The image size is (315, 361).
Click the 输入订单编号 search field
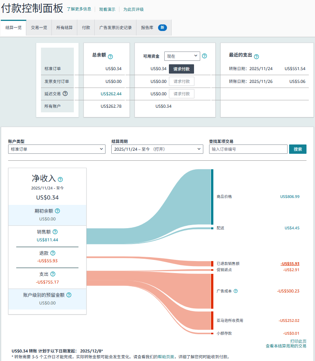point(248,149)
